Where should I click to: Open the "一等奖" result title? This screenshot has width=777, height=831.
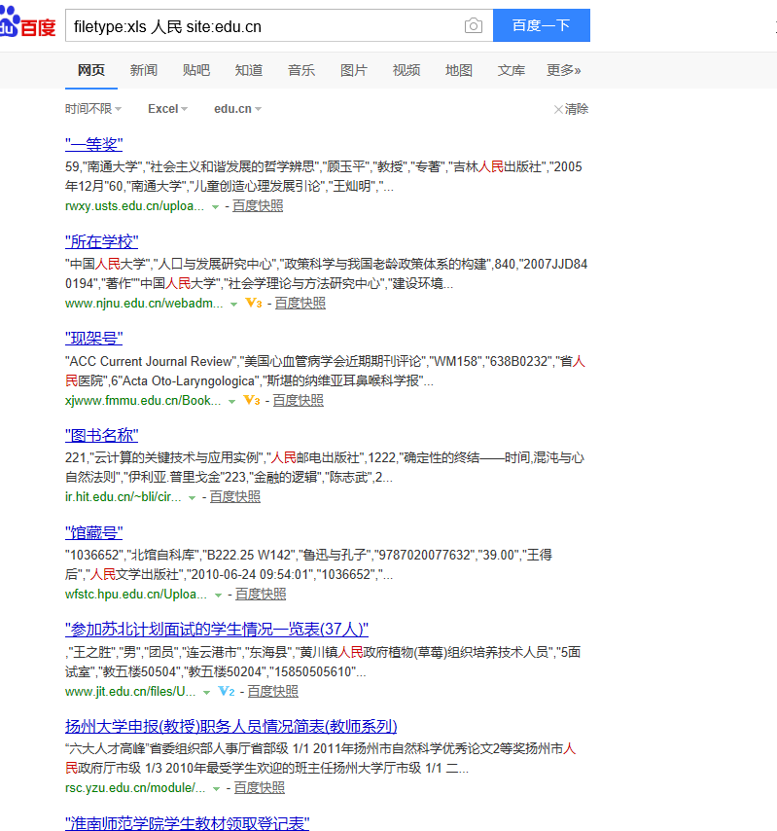click(x=93, y=144)
